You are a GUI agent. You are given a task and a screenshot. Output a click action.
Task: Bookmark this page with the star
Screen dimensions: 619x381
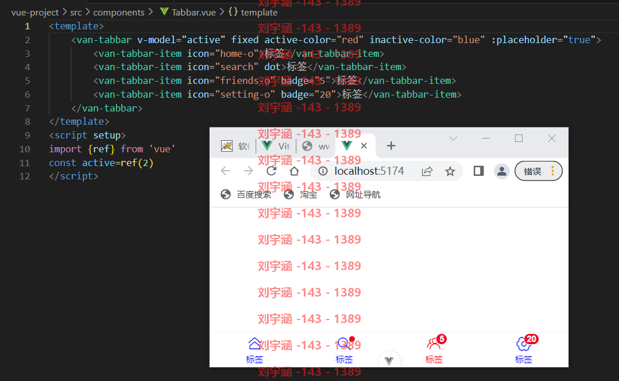pos(450,171)
